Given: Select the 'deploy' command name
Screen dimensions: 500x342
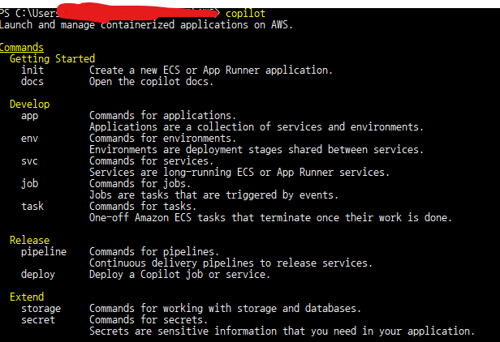Looking at the screenshot, I should tap(38, 275).
